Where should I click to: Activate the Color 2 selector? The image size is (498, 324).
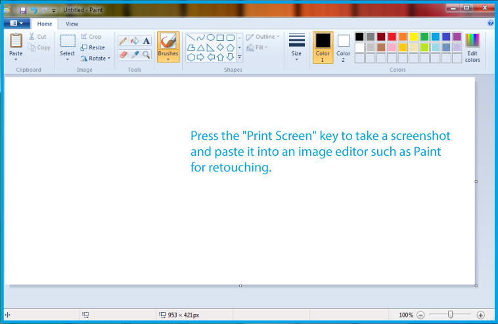point(343,47)
